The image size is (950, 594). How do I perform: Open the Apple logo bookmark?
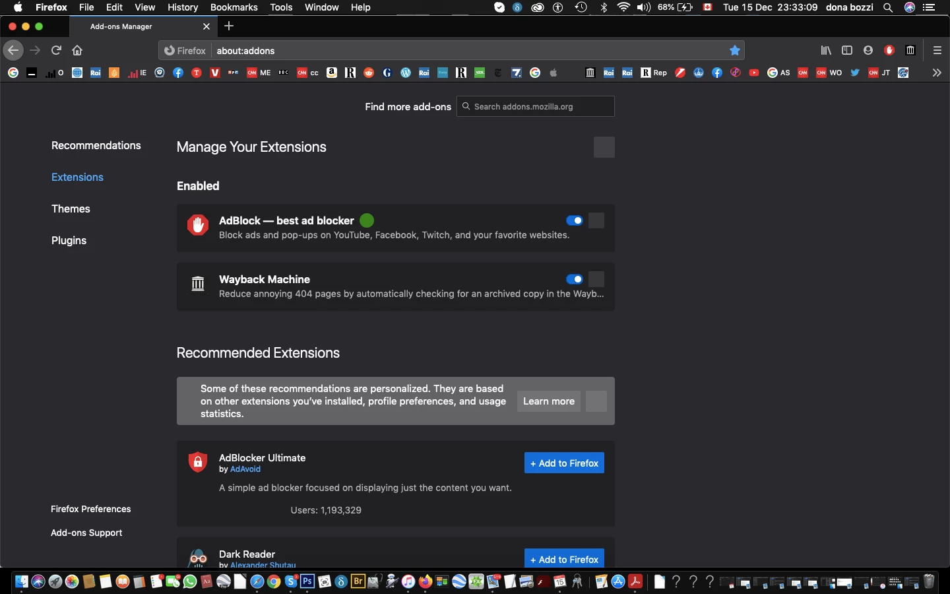coord(554,73)
